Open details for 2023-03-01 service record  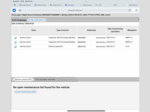coord(16,42)
